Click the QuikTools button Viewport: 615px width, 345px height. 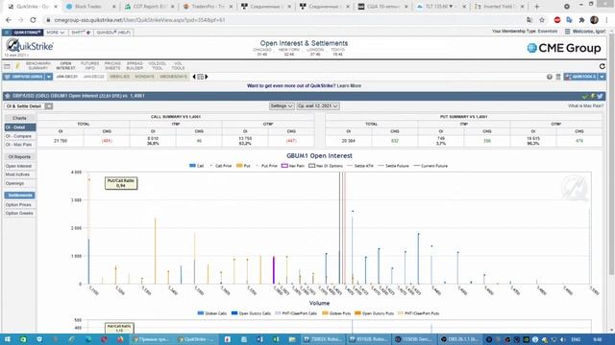580,77
